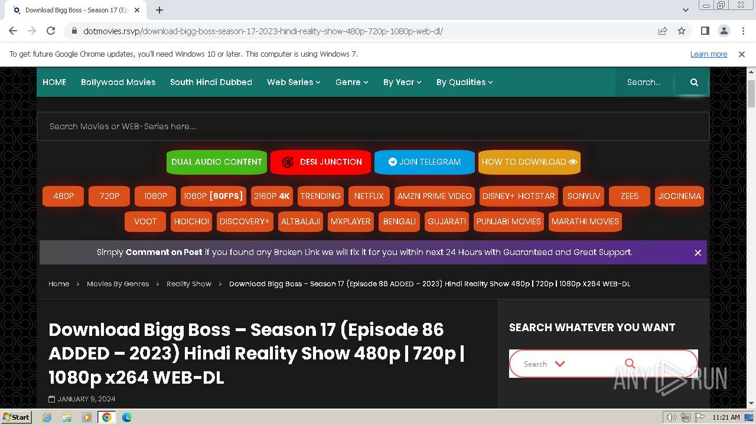Open the Learn more link

(709, 54)
